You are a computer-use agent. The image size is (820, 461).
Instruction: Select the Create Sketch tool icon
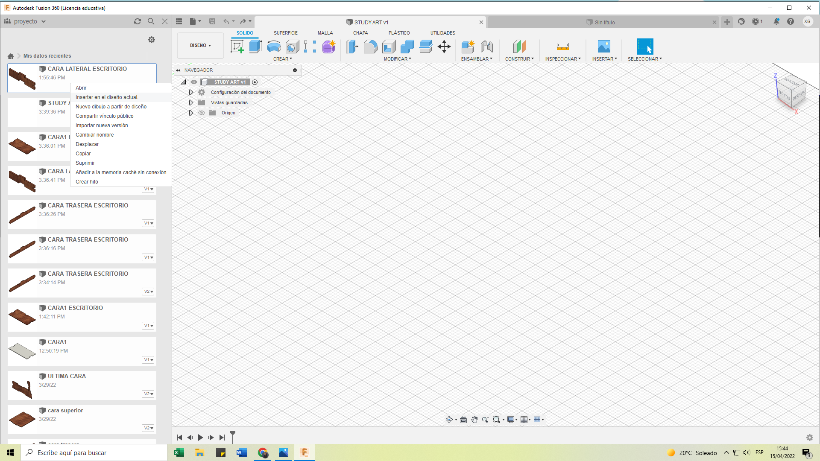tap(237, 46)
